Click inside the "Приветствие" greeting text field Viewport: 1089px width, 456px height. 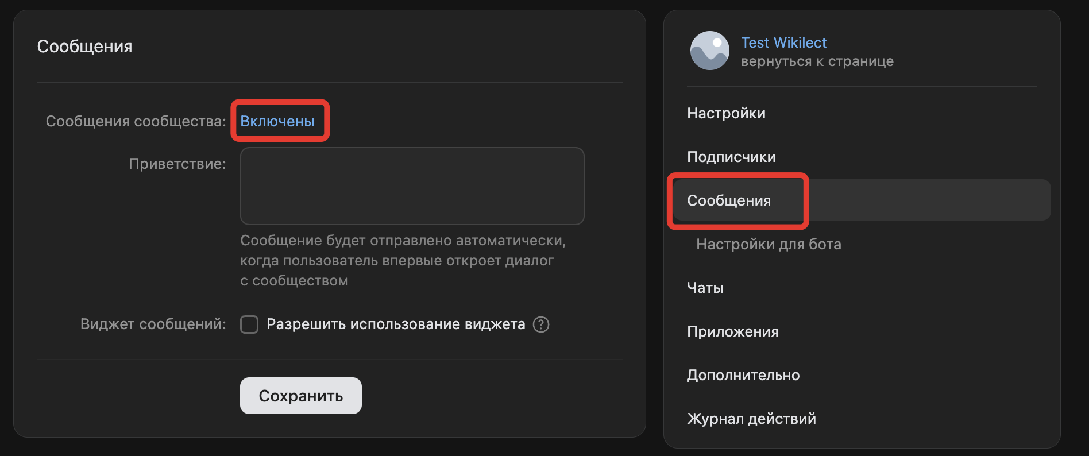pyautogui.click(x=411, y=186)
